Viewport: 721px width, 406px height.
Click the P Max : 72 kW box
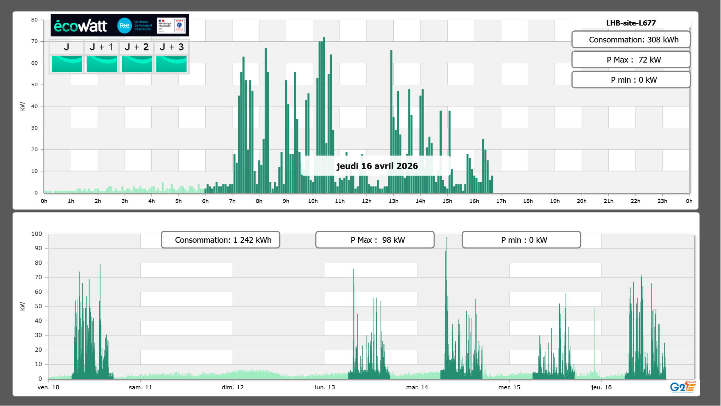click(631, 60)
